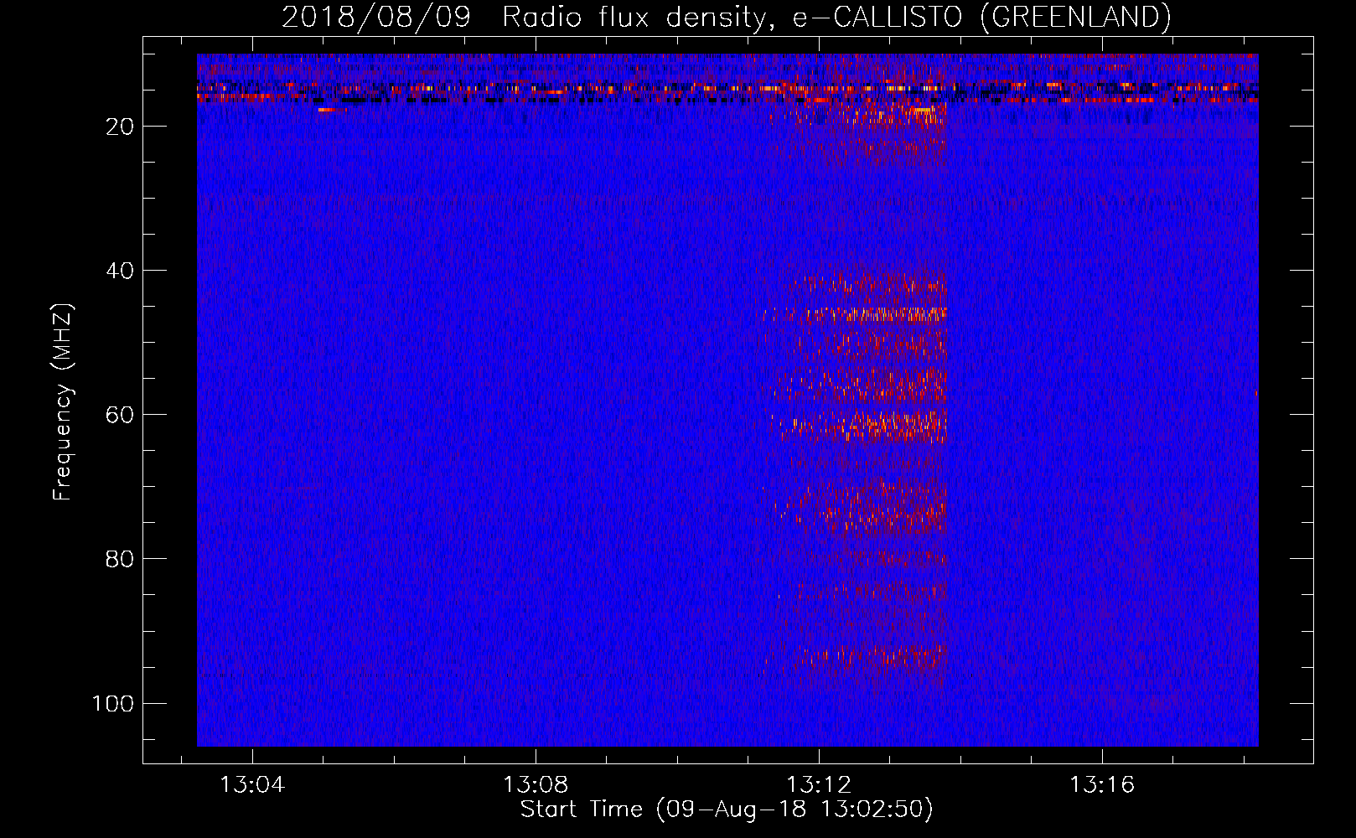Image resolution: width=1356 pixels, height=838 pixels.
Task: Click the bright burst band near 62 MHz
Action: coord(859,427)
